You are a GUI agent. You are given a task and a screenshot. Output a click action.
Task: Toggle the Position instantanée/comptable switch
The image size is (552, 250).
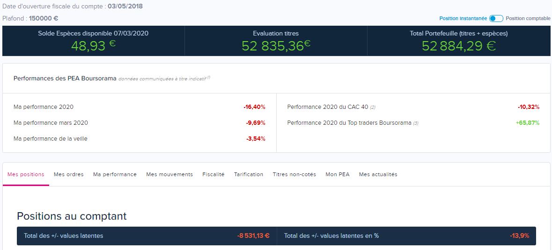[496, 19]
